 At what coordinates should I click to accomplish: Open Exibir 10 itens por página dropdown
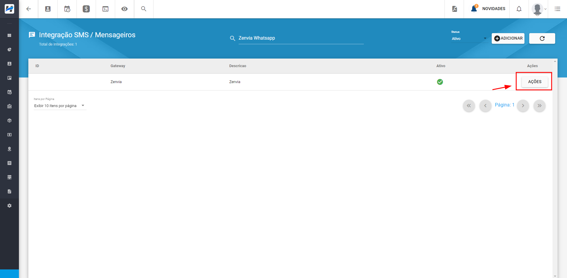click(x=60, y=106)
